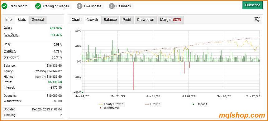This screenshot has height=121, width=268.
Task: Toggle the Deposit legend series
Action: point(200,104)
